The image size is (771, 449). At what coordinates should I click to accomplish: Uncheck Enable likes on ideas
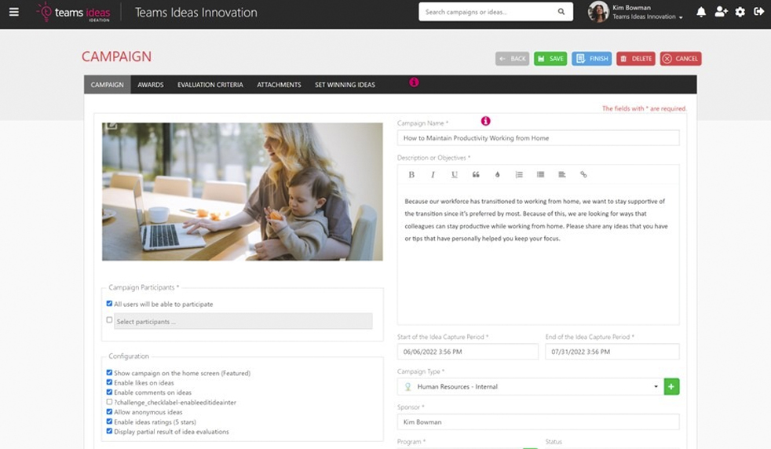pos(109,382)
